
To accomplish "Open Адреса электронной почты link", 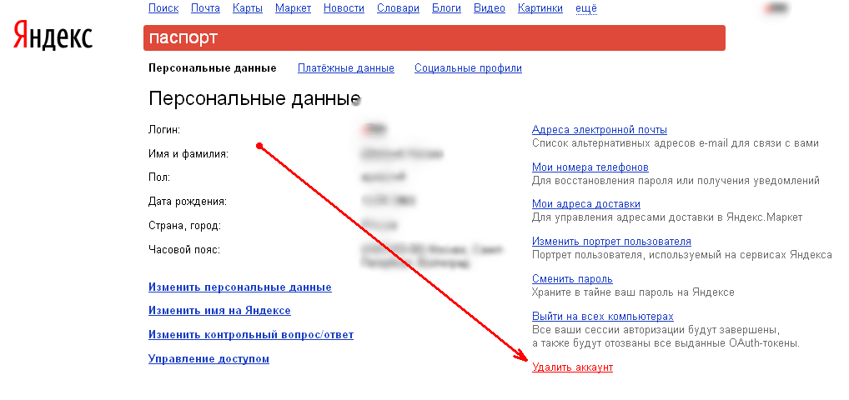I will (x=600, y=130).
